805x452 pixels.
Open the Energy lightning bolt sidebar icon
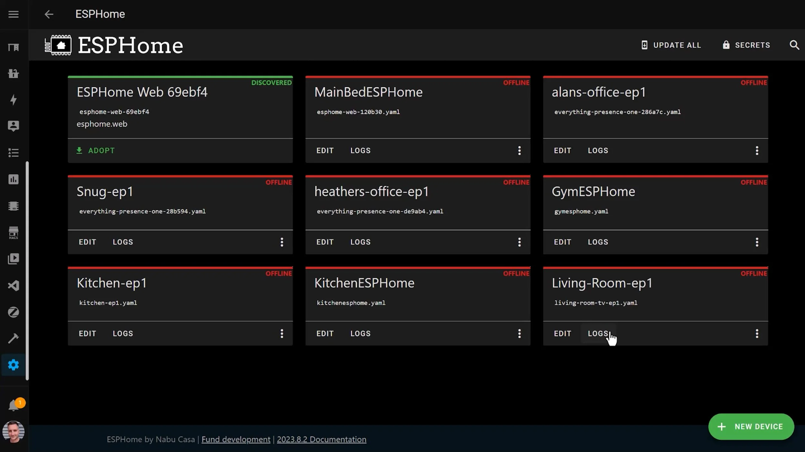click(x=13, y=100)
